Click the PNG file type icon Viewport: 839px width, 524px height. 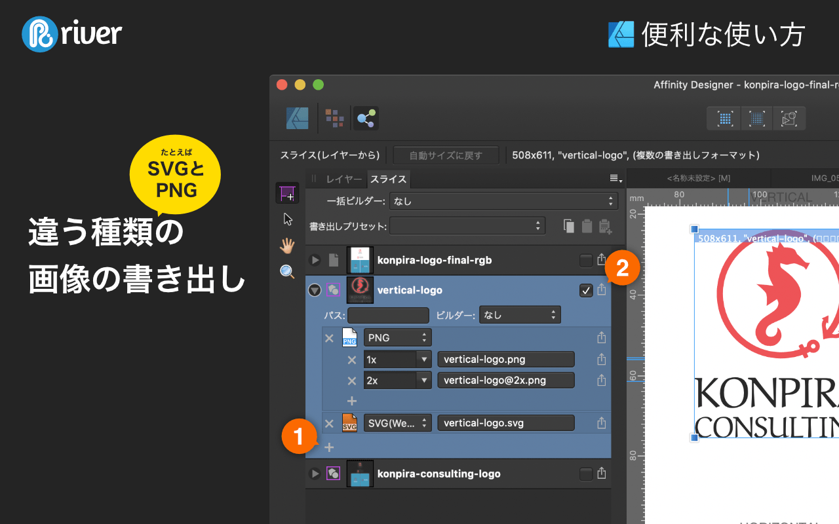pyautogui.click(x=349, y=337)
